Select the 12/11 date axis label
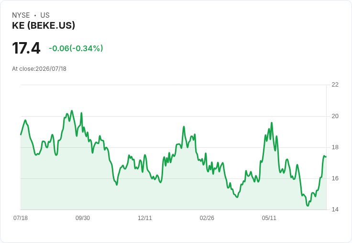Screen dimensions: 352x243 click(145, 218)
